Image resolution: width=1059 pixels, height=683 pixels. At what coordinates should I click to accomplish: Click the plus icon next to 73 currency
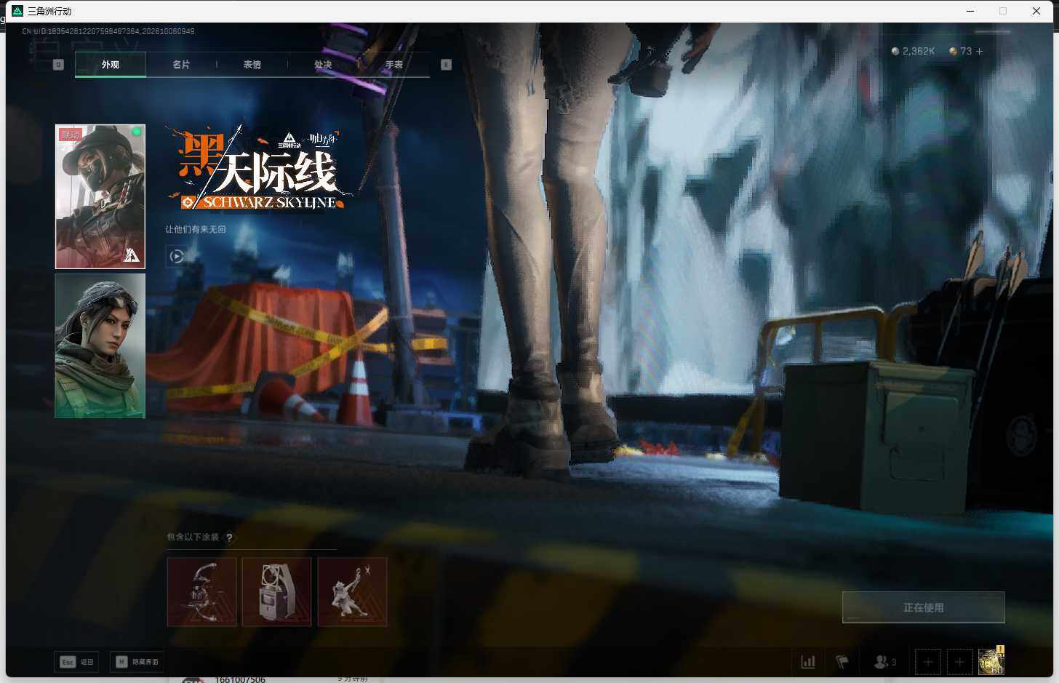point(979,51)
